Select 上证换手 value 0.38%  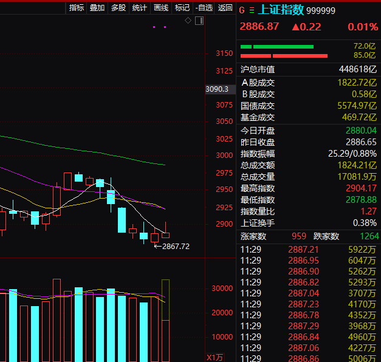(x=365, y=223)
